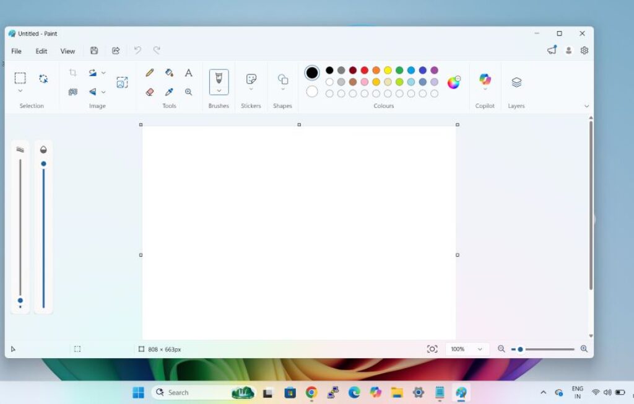Click the Redo arrow
The image size is (634, 404).
click(x=157, y=51)
